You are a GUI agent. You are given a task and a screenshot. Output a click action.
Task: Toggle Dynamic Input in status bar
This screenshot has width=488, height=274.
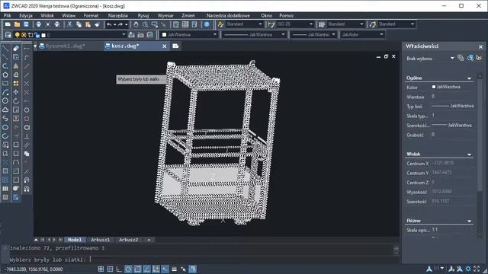click(165, 269)
